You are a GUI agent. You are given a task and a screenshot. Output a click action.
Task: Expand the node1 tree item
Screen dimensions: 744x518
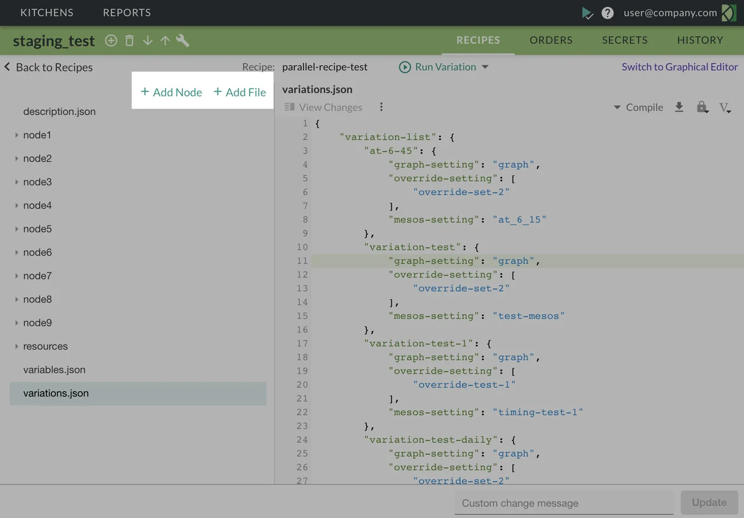[17, 135]
